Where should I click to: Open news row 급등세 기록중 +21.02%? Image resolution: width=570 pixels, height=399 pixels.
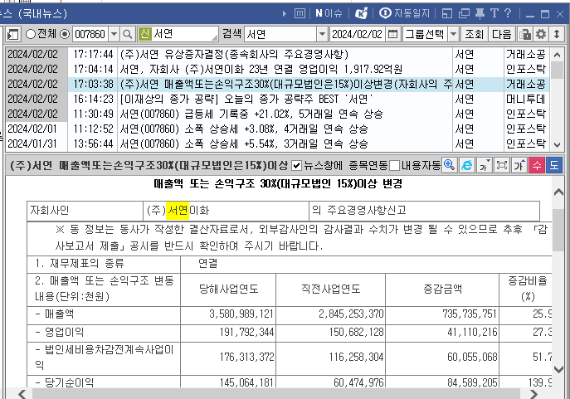click(x=278, y=114)
